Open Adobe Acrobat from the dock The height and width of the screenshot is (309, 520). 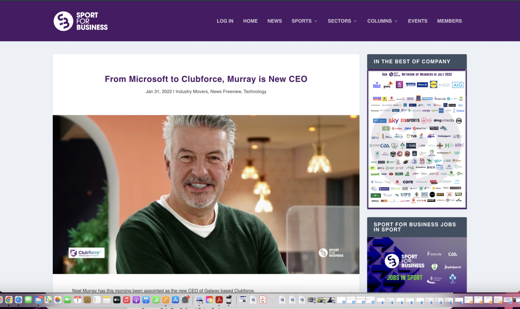(219, 299)
